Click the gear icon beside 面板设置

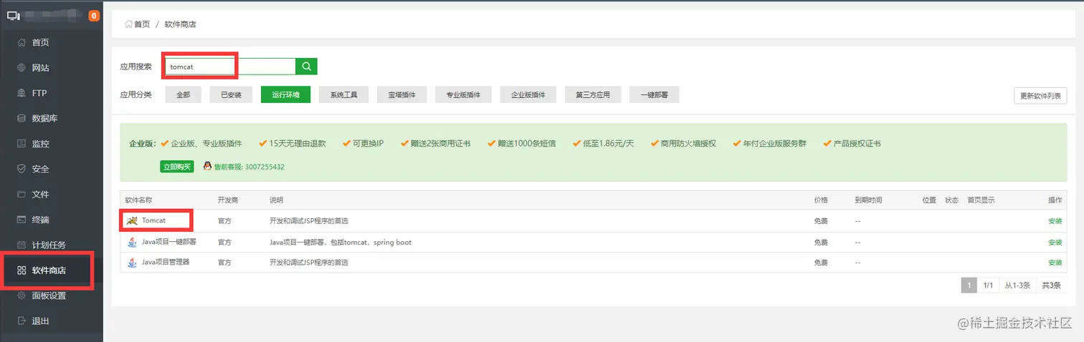22,295
